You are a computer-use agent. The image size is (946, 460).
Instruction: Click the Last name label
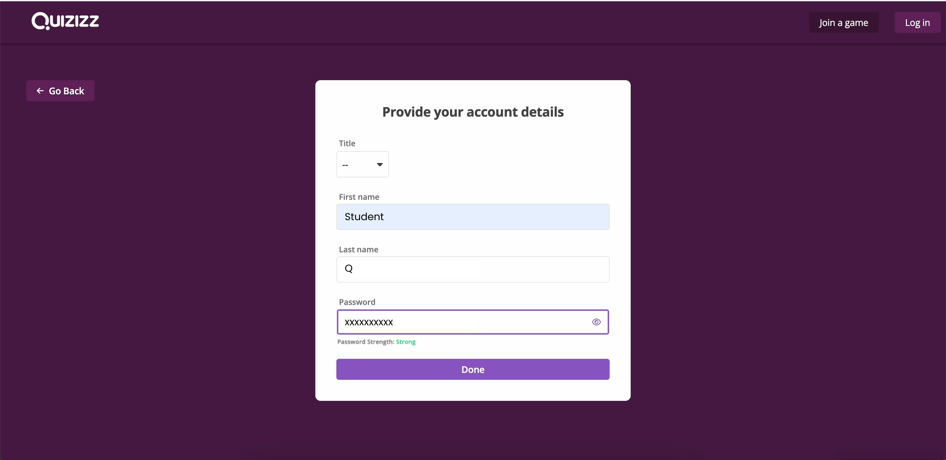[358, 249]
